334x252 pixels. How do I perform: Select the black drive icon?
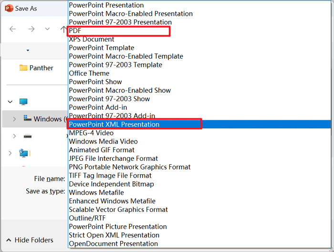coord(28,136)
